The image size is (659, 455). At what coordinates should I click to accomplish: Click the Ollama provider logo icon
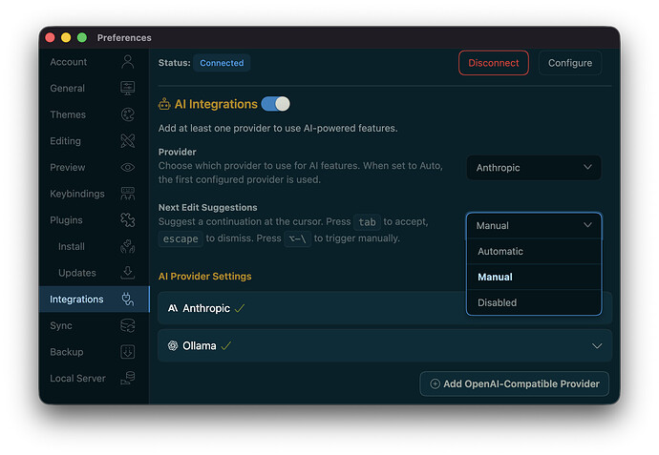pos(173,346)
